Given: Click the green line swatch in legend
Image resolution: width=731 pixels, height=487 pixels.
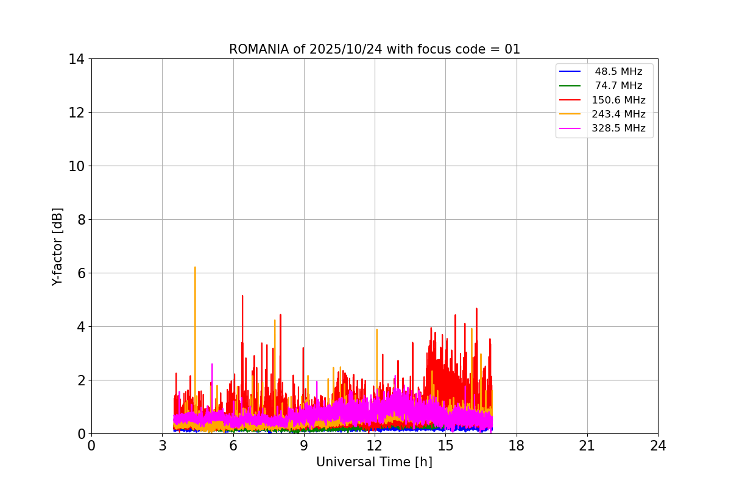Looking at the screenshot, I should [x=570, y=86].
